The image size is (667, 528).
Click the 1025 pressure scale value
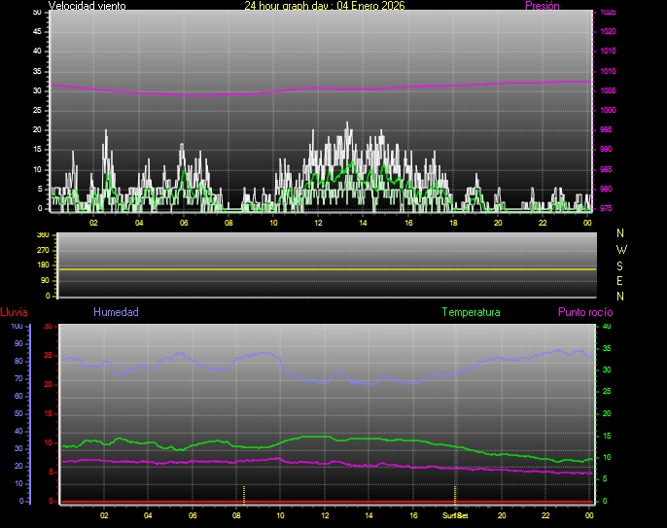pos(608,13)
